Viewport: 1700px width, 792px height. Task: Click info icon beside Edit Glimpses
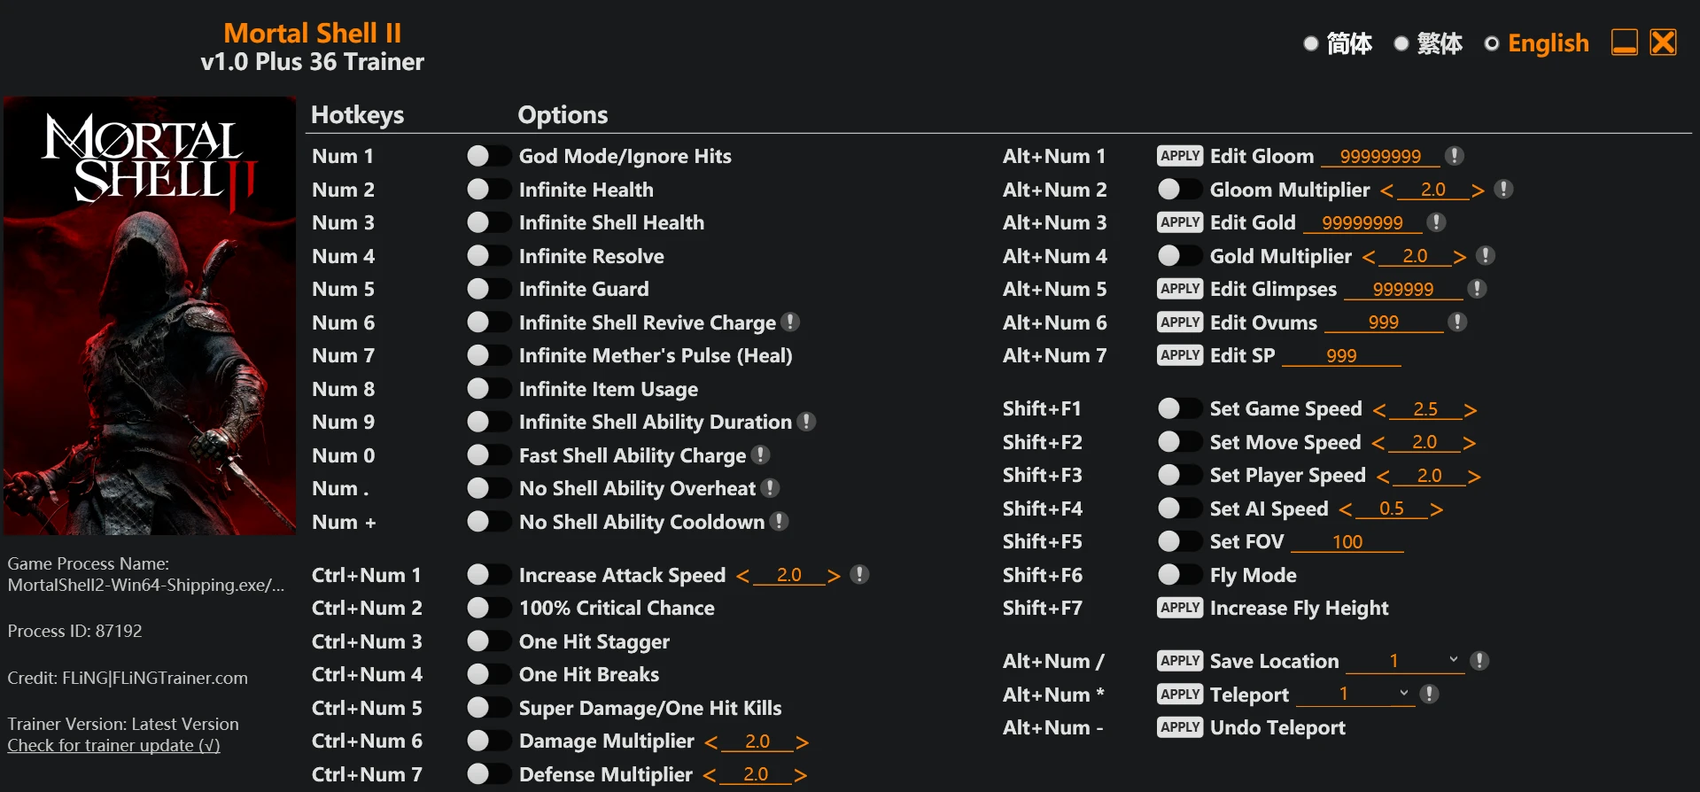(x=1476, y=289)
